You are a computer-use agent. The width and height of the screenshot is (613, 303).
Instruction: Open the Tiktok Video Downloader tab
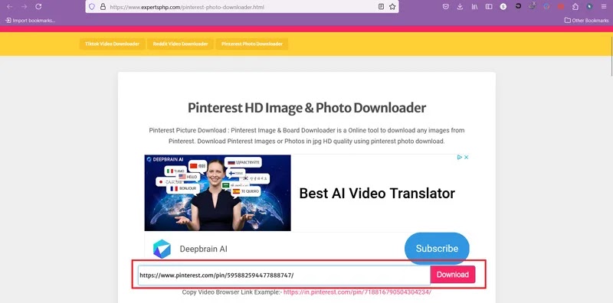[x=112, y=44]
